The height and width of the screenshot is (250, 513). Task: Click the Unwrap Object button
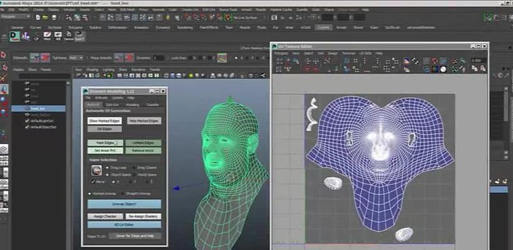(124, 204)
